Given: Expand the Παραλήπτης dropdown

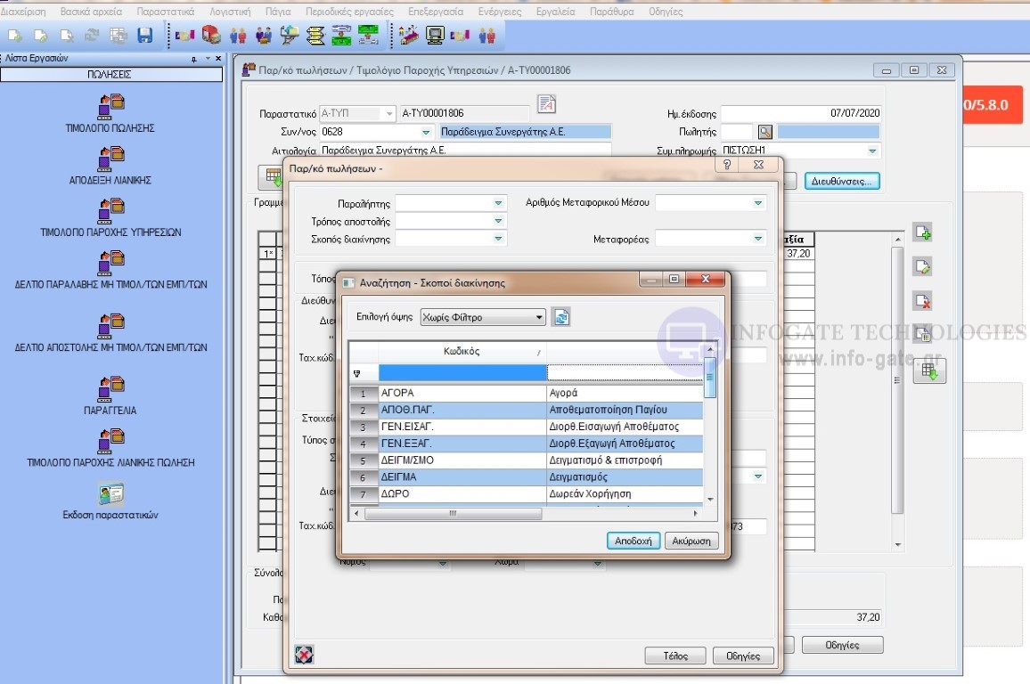Looking at the screenshot, I should (498, 203).
